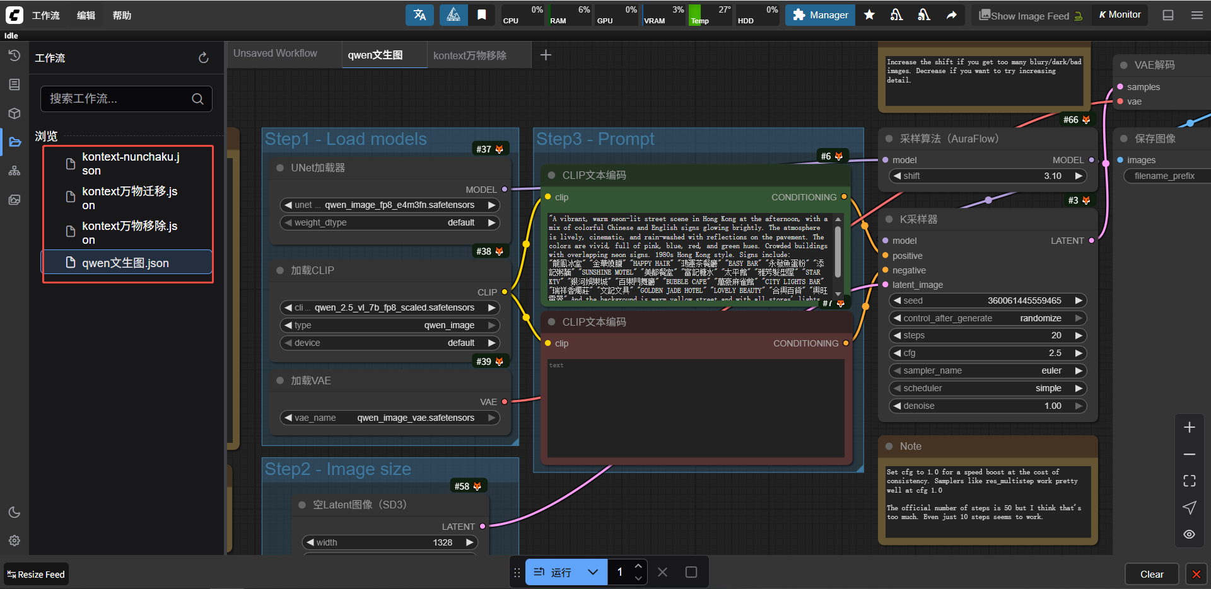Collapse the 加载CLIP node via its dot

280,270
